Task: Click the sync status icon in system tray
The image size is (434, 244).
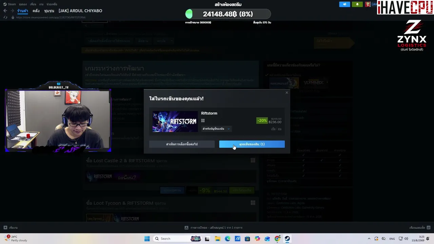Action: 376,239
